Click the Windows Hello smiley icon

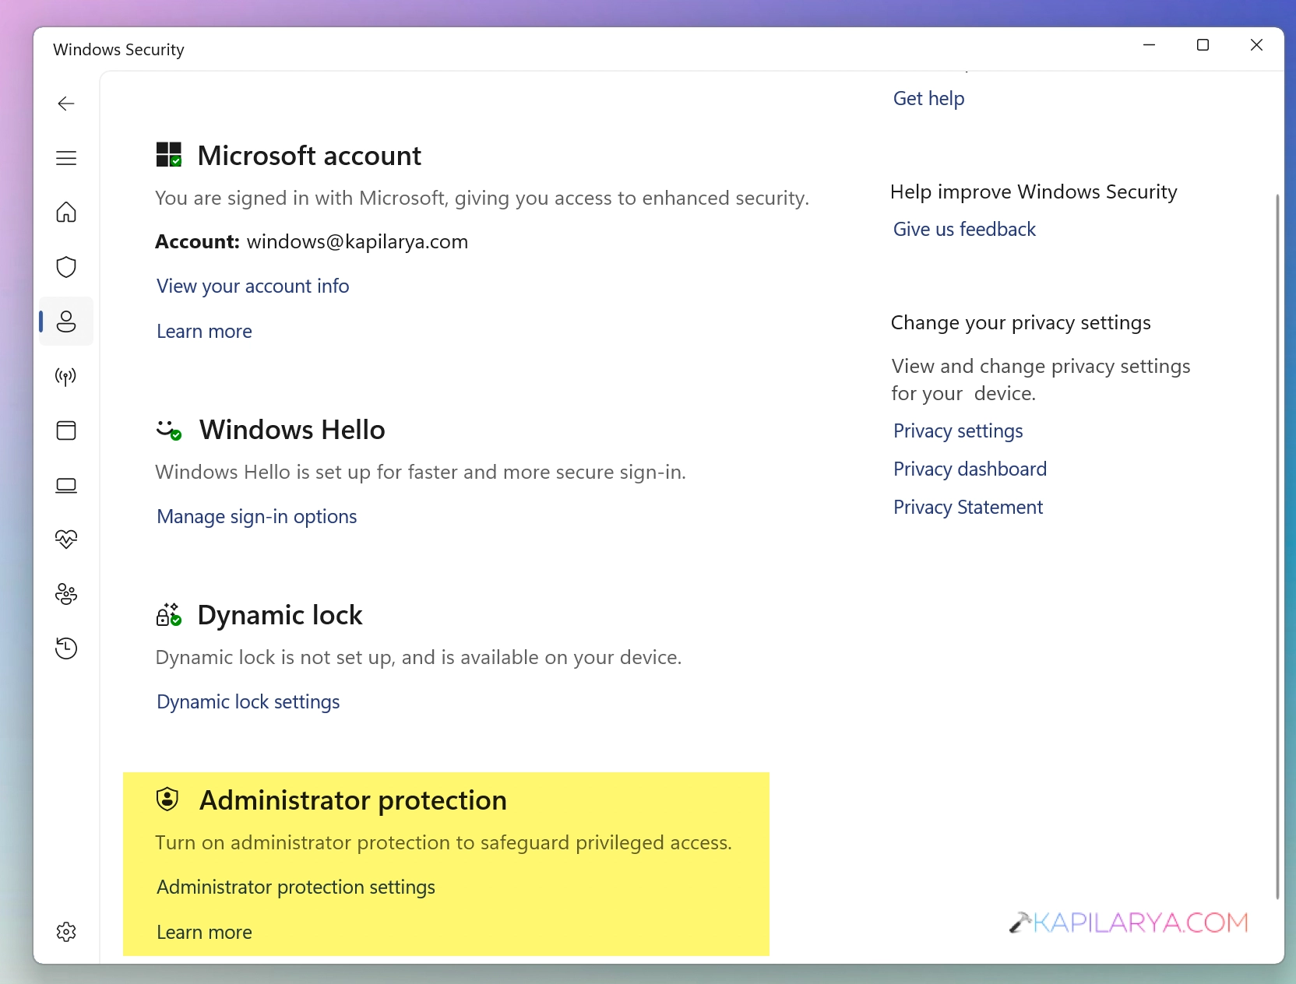tap(169, 430)
